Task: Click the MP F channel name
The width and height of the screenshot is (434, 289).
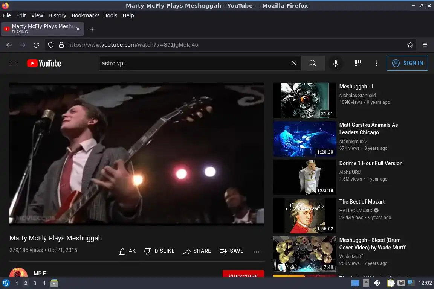Action: (x=40, y=274)
